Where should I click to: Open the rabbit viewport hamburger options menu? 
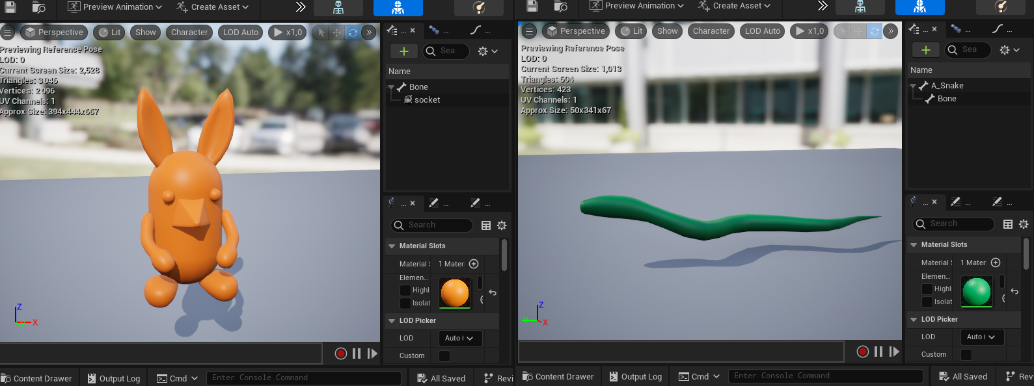coord(8,32)
